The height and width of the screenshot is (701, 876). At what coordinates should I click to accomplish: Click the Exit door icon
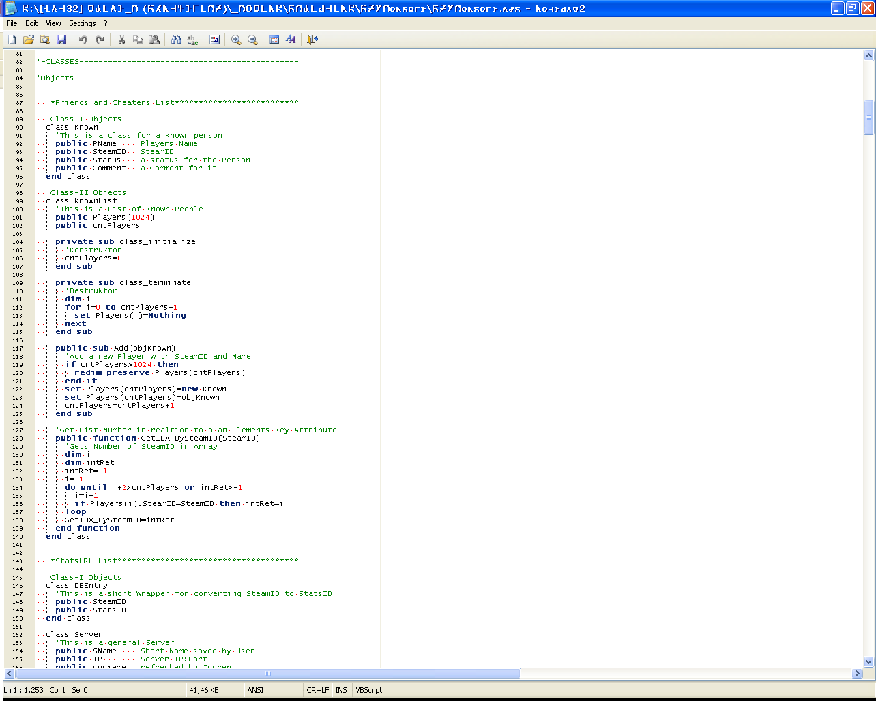point(312,40)
